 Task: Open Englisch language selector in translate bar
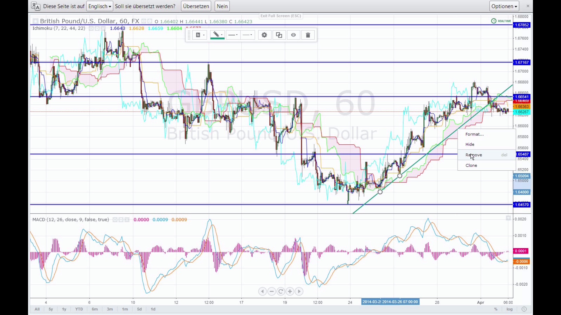pyautogui.click(x=100, y=6)
